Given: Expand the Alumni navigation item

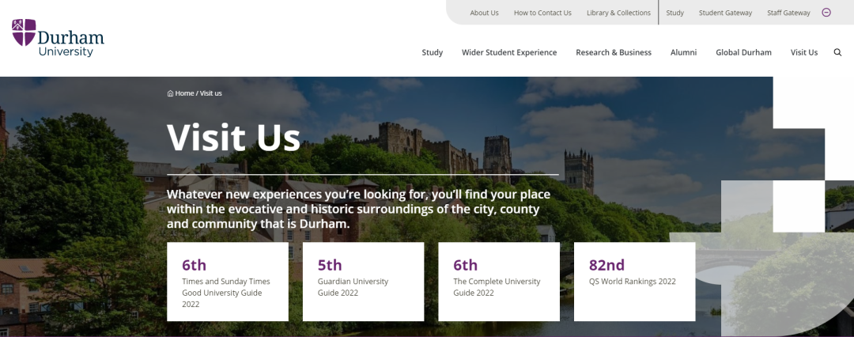Looking at the screenshot, I should 683,52.
